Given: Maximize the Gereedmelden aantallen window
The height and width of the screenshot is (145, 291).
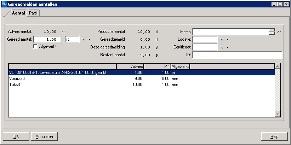Looking at the screenshot, I should pos(280,4).
